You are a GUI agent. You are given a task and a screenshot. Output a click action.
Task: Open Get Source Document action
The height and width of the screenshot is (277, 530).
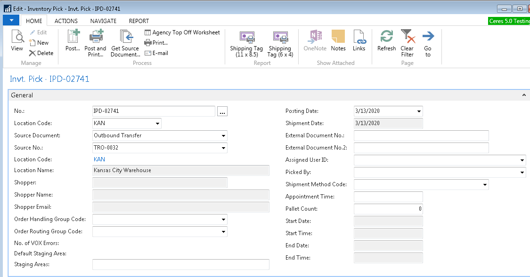tap(125, 38)
